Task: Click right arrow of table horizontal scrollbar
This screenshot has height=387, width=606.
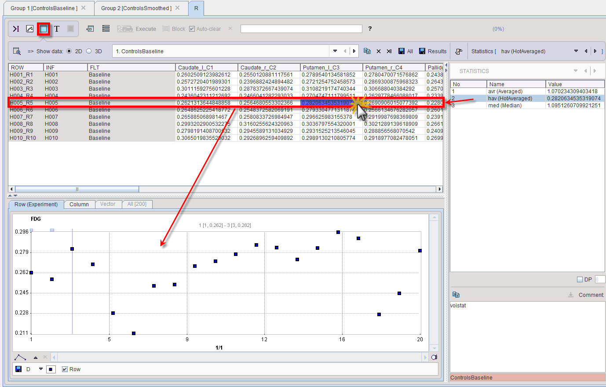Action: (x=439, y=189)
